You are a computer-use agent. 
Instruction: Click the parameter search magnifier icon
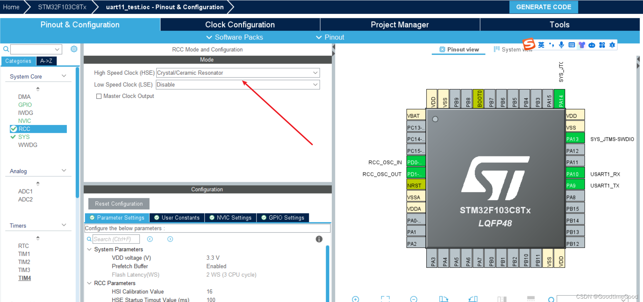click(89, 239)
